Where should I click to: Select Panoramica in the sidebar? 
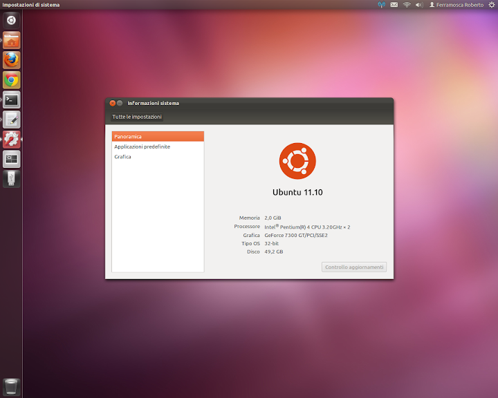158,137
